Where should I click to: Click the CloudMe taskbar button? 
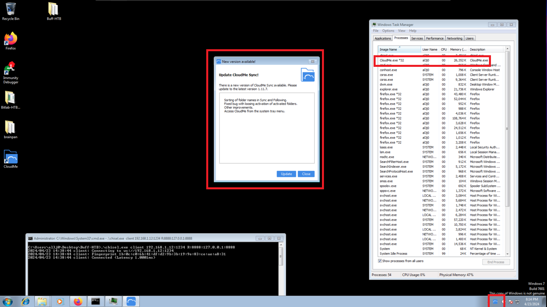click(131, 301)
